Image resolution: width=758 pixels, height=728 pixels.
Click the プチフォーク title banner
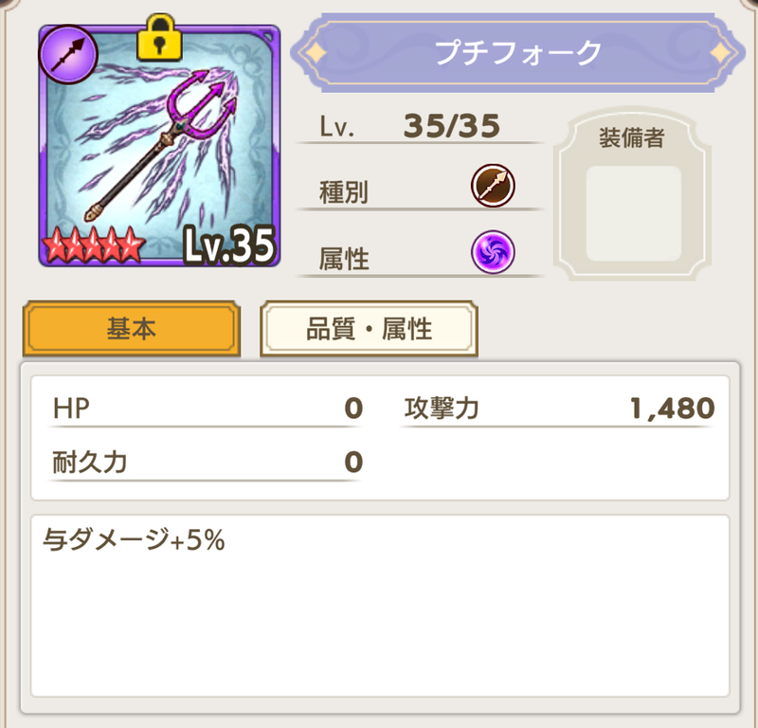point(517,52)
